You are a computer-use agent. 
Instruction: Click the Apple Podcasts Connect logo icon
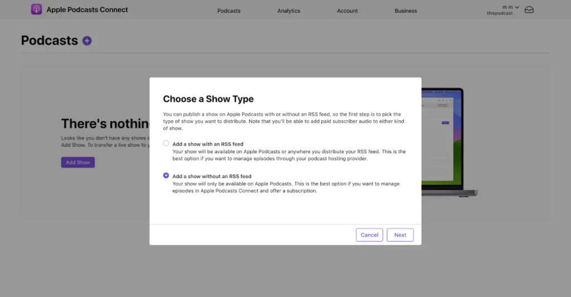[36, 9]
